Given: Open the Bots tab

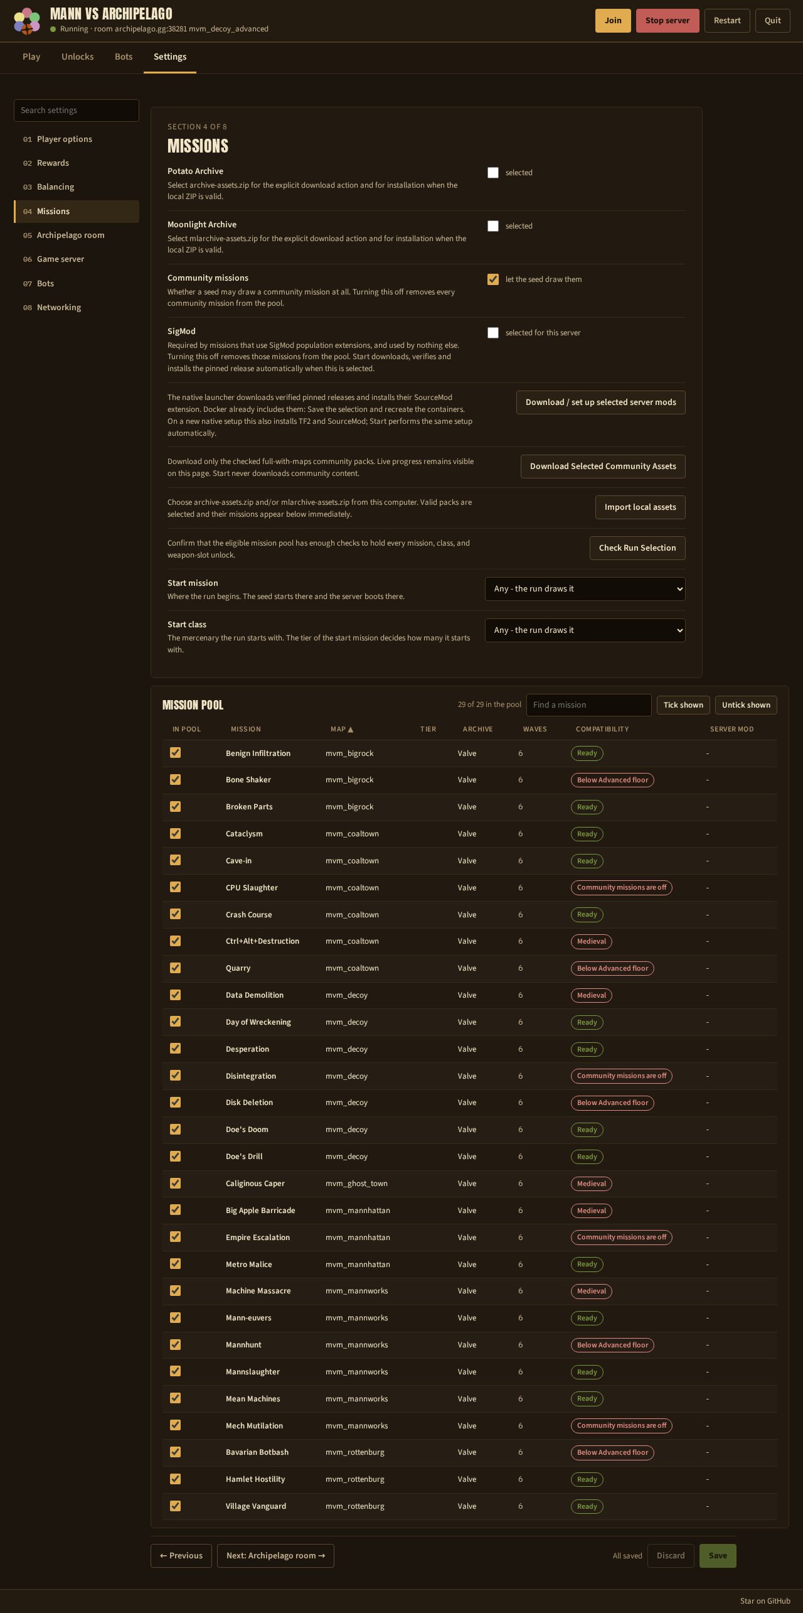Looking at the screenshot, I should tap(124, 57).
